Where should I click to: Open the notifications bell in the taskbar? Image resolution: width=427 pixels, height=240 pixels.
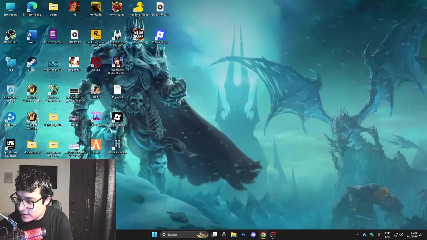tap(421, 235)
